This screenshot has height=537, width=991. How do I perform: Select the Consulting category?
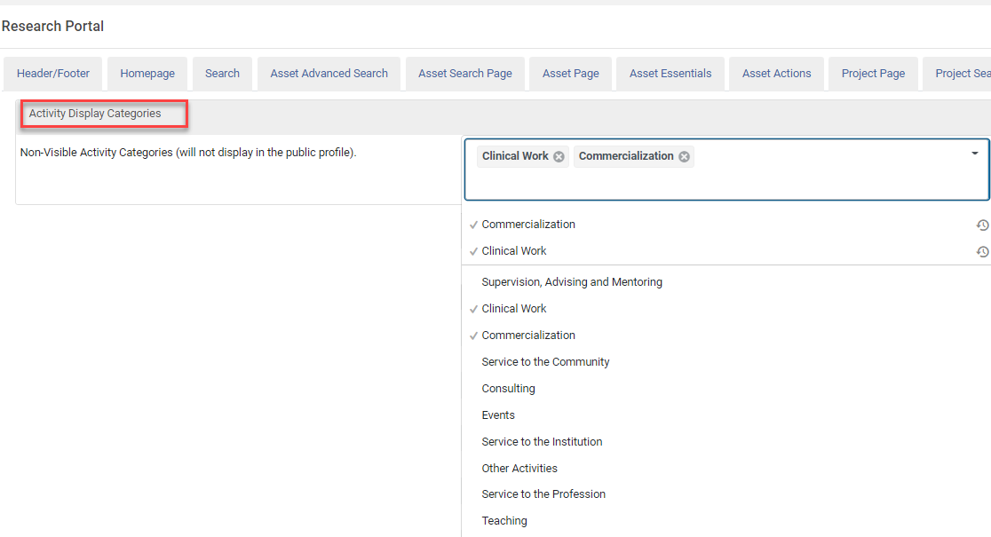(x=508, y=389)
